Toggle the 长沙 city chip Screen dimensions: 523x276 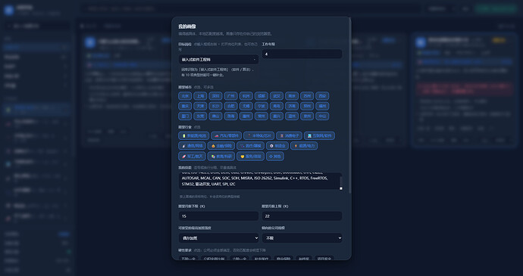coord(215,106)
